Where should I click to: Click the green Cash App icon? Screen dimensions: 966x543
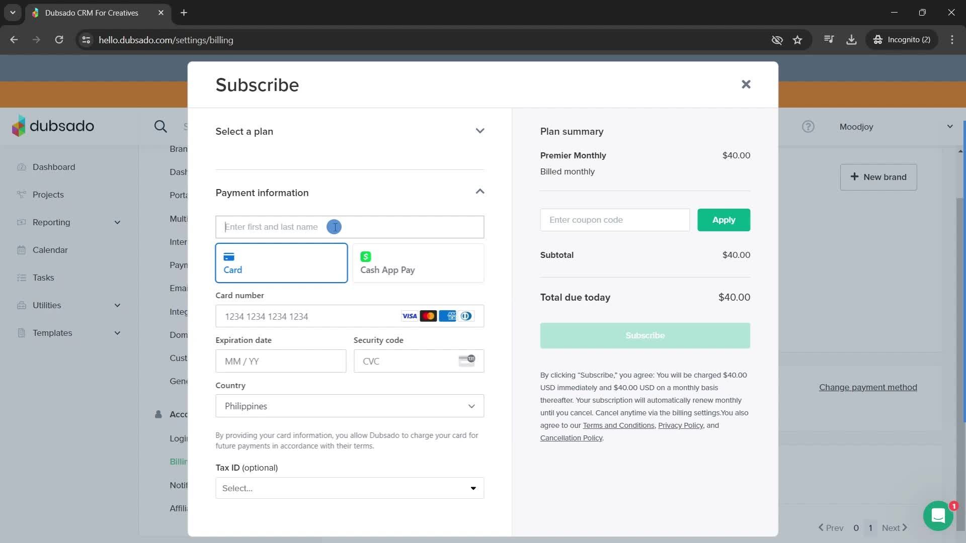point(366,256)
